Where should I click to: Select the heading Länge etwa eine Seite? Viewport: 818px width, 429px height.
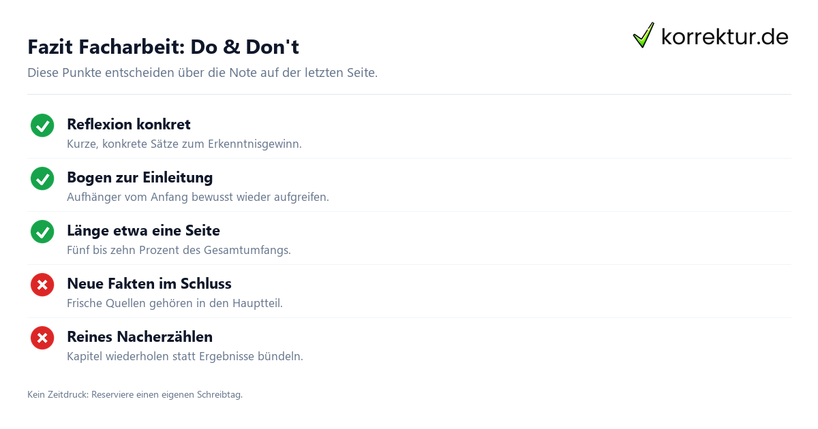143,231
